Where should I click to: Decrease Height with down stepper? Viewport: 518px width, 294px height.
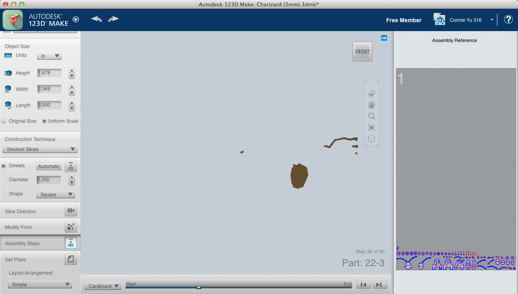click(x=72, y=76)
